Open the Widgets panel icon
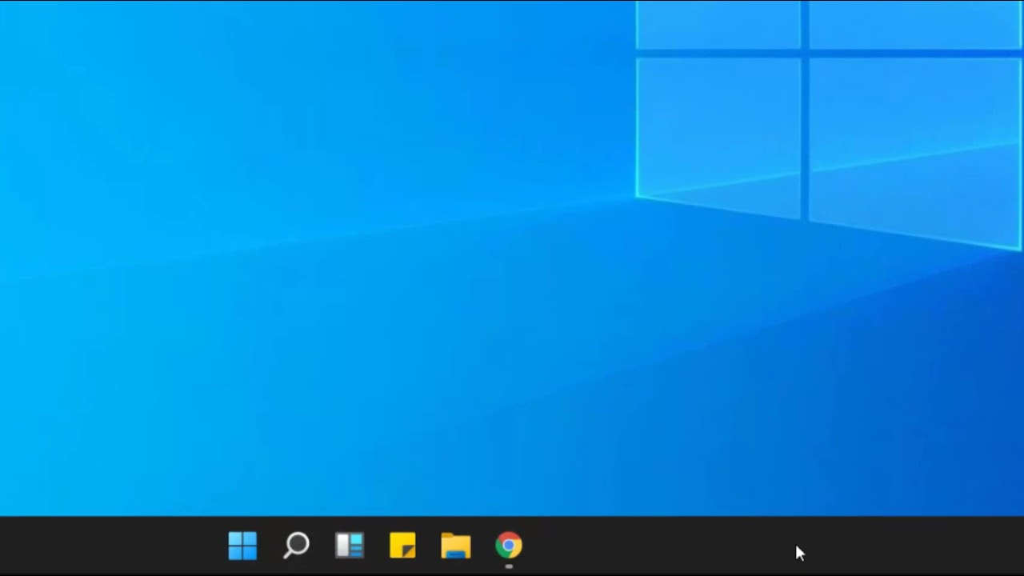Viewport: 1024px width, 576px height. [350, 546]
